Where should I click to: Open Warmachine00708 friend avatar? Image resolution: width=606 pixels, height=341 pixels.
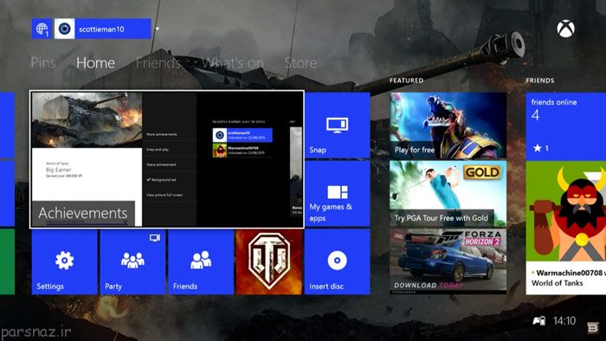[566, 211]
